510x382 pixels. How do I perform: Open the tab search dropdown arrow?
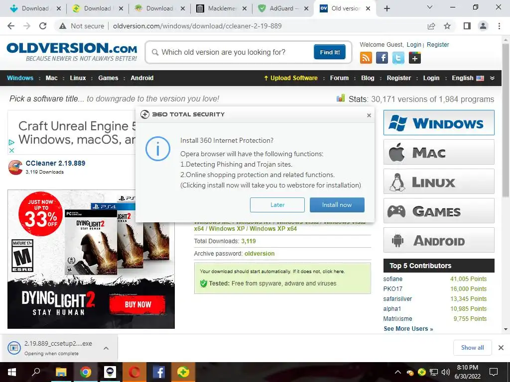click(429, 7)
